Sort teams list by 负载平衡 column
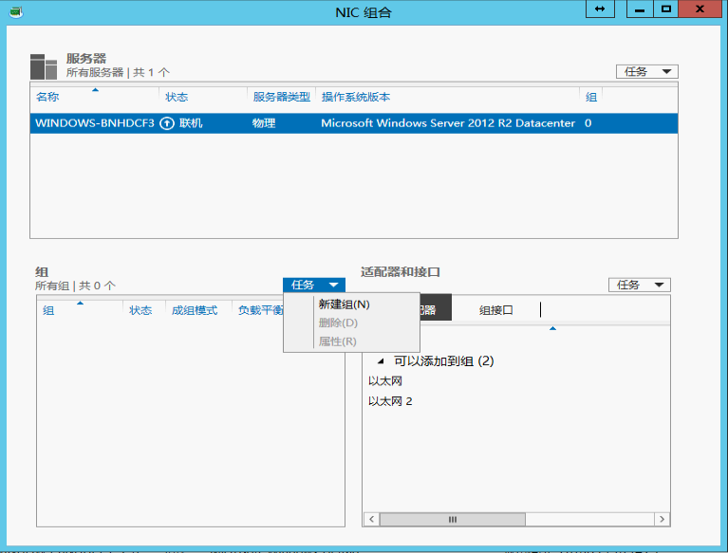728x553 pixels. click(260, 310)
